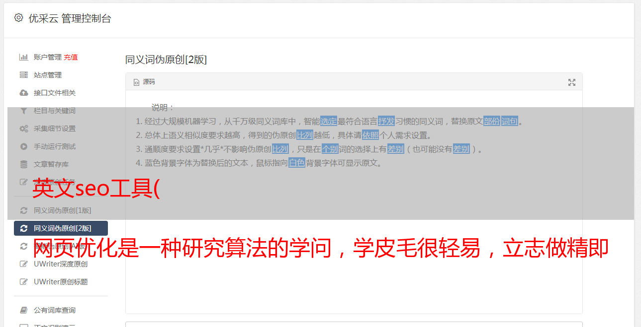Screen dimensions: 641x327
Task: Click the 源码 source code button
Action: pos(144,82)
